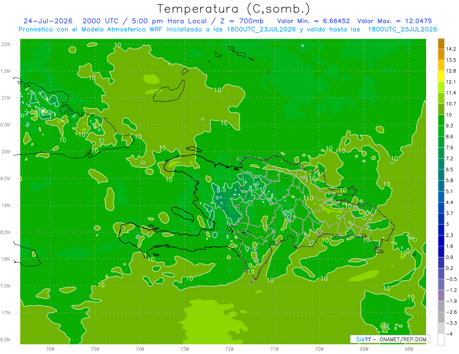Click the '-0.5' color scale value
The image size is (459, 354).
point(451,279)
